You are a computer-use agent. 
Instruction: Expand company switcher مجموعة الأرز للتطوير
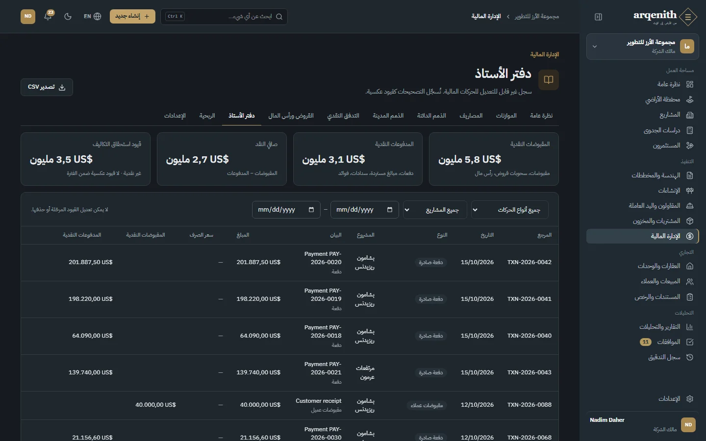tap(642, 47)
